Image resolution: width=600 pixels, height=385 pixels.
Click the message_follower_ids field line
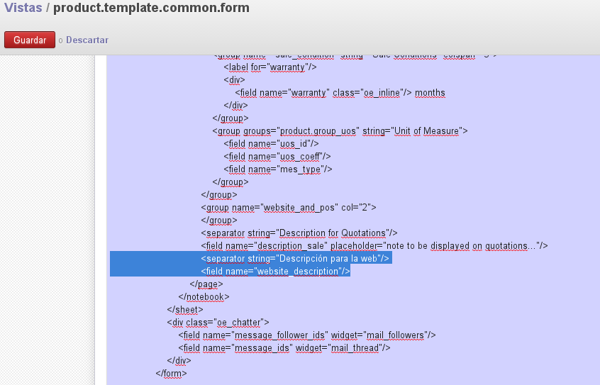[x=306, y=335]
